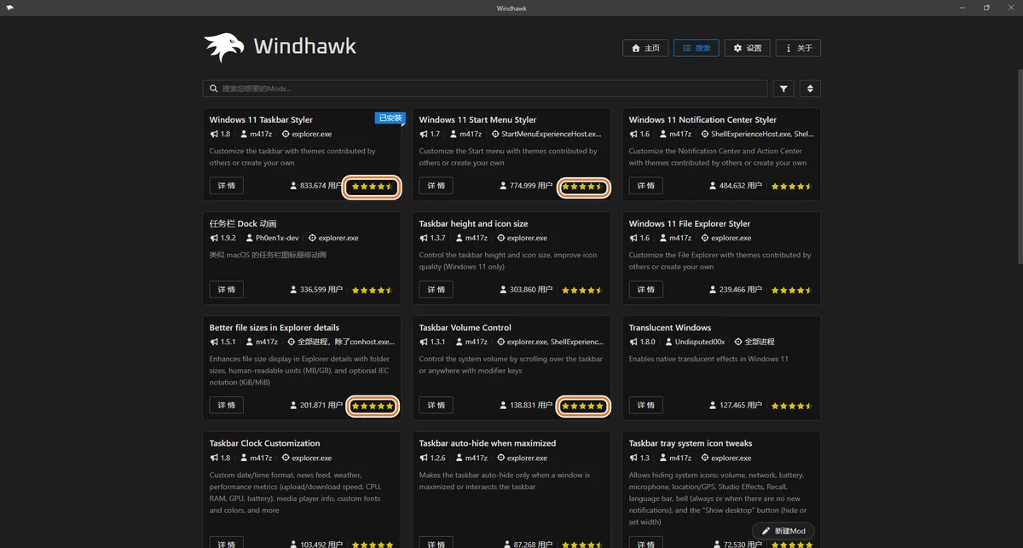
Task: Click the person icon beside Undisputed00x
Action: pos(669,342)
